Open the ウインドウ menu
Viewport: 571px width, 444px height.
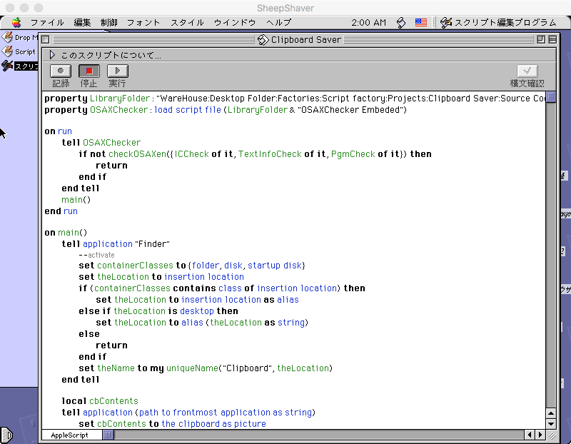click(x=235, y=23)
